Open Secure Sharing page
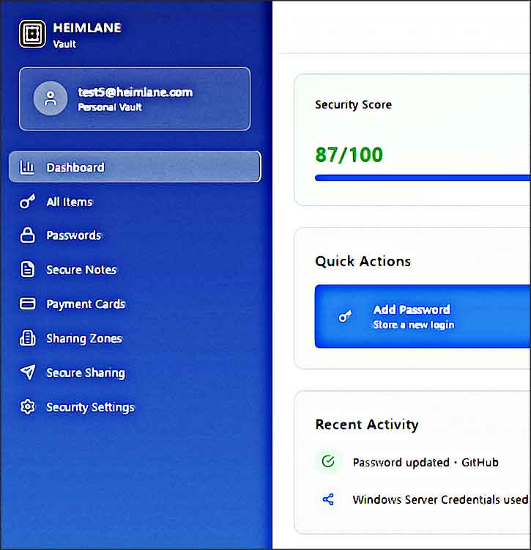Screen dimensions: 531x550 tap(135, 373)
